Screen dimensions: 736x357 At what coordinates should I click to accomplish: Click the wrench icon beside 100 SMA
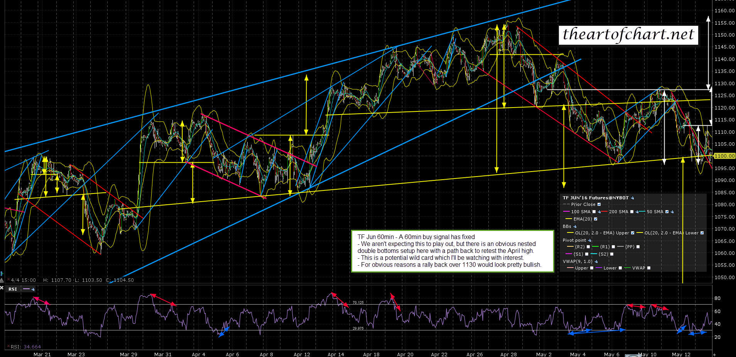tap(599, 212)
